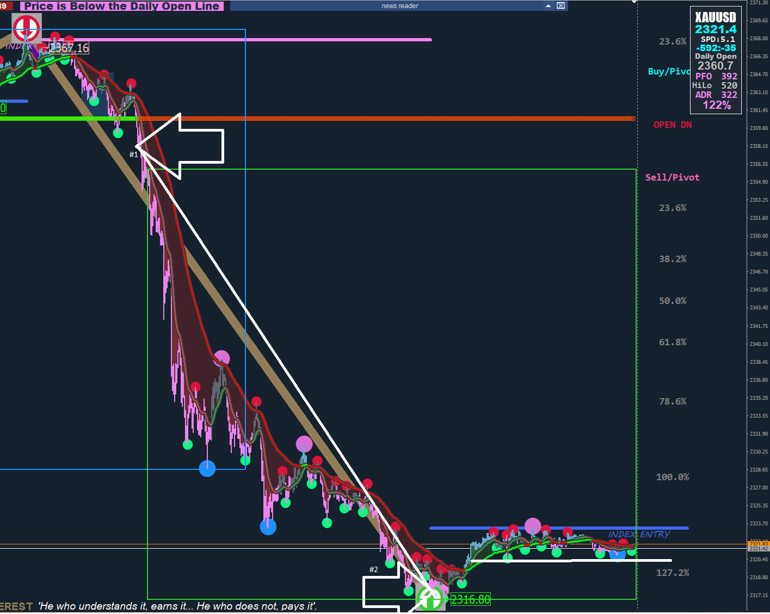Click the ADR 322 row

(x=716, y=95)
